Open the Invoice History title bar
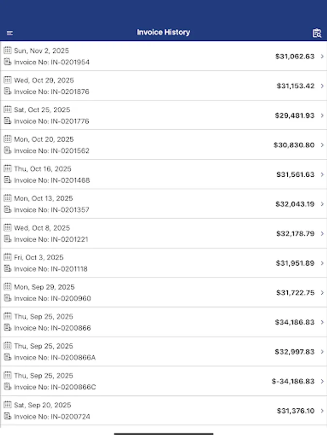 pyautogui.click(x=163, y=33)
